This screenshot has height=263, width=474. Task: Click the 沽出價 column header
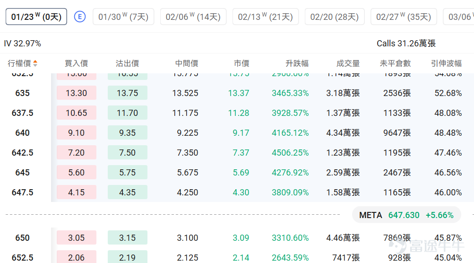point(127,63)
